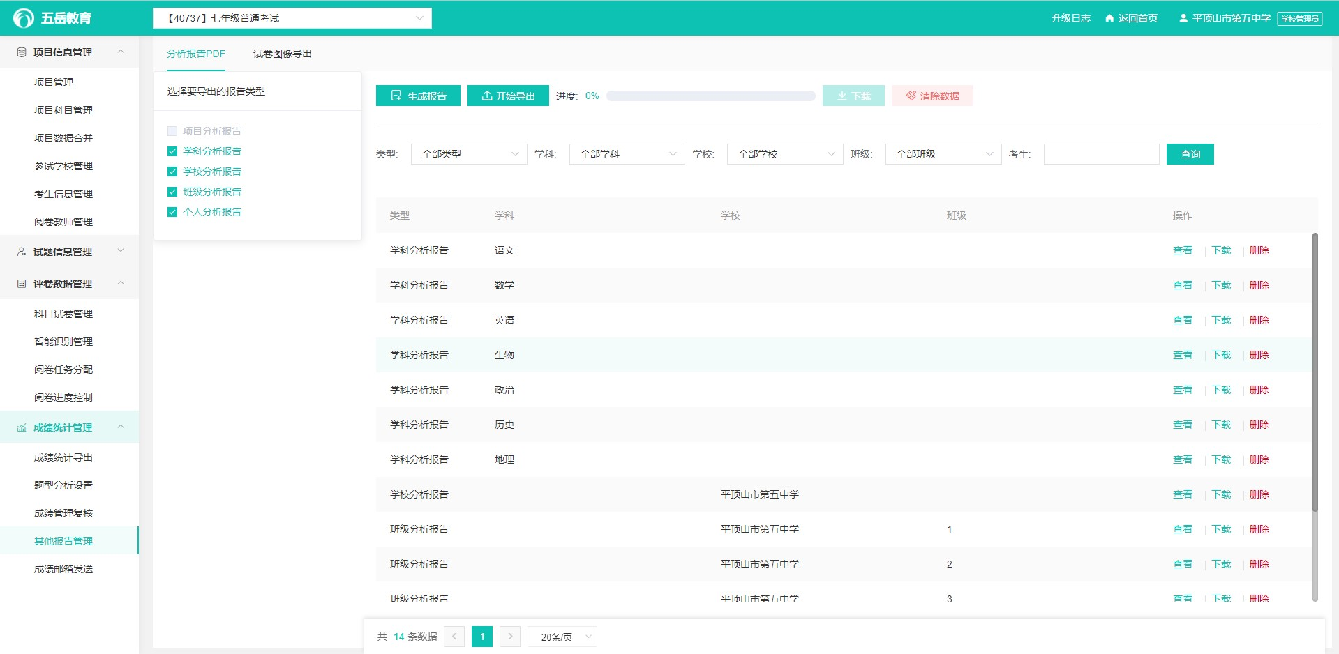The width and height of the screenshot is (1339, 654).
Task: Open 成绩邮箱发送 in the sidebar
Action: tap(63, 569)
